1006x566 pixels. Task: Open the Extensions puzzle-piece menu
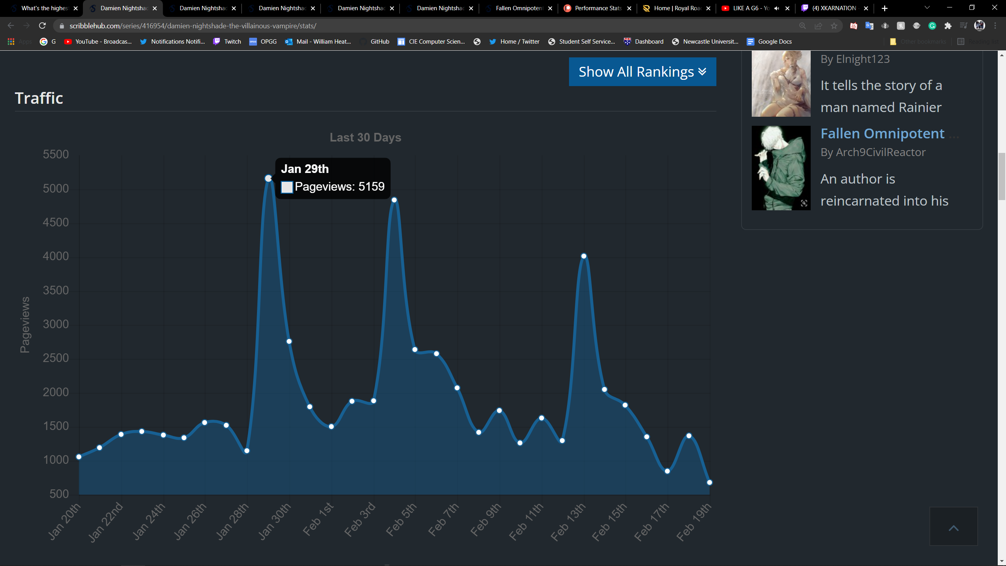948,26
